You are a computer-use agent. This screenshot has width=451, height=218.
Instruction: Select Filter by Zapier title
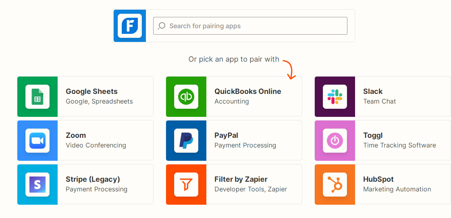241,179
